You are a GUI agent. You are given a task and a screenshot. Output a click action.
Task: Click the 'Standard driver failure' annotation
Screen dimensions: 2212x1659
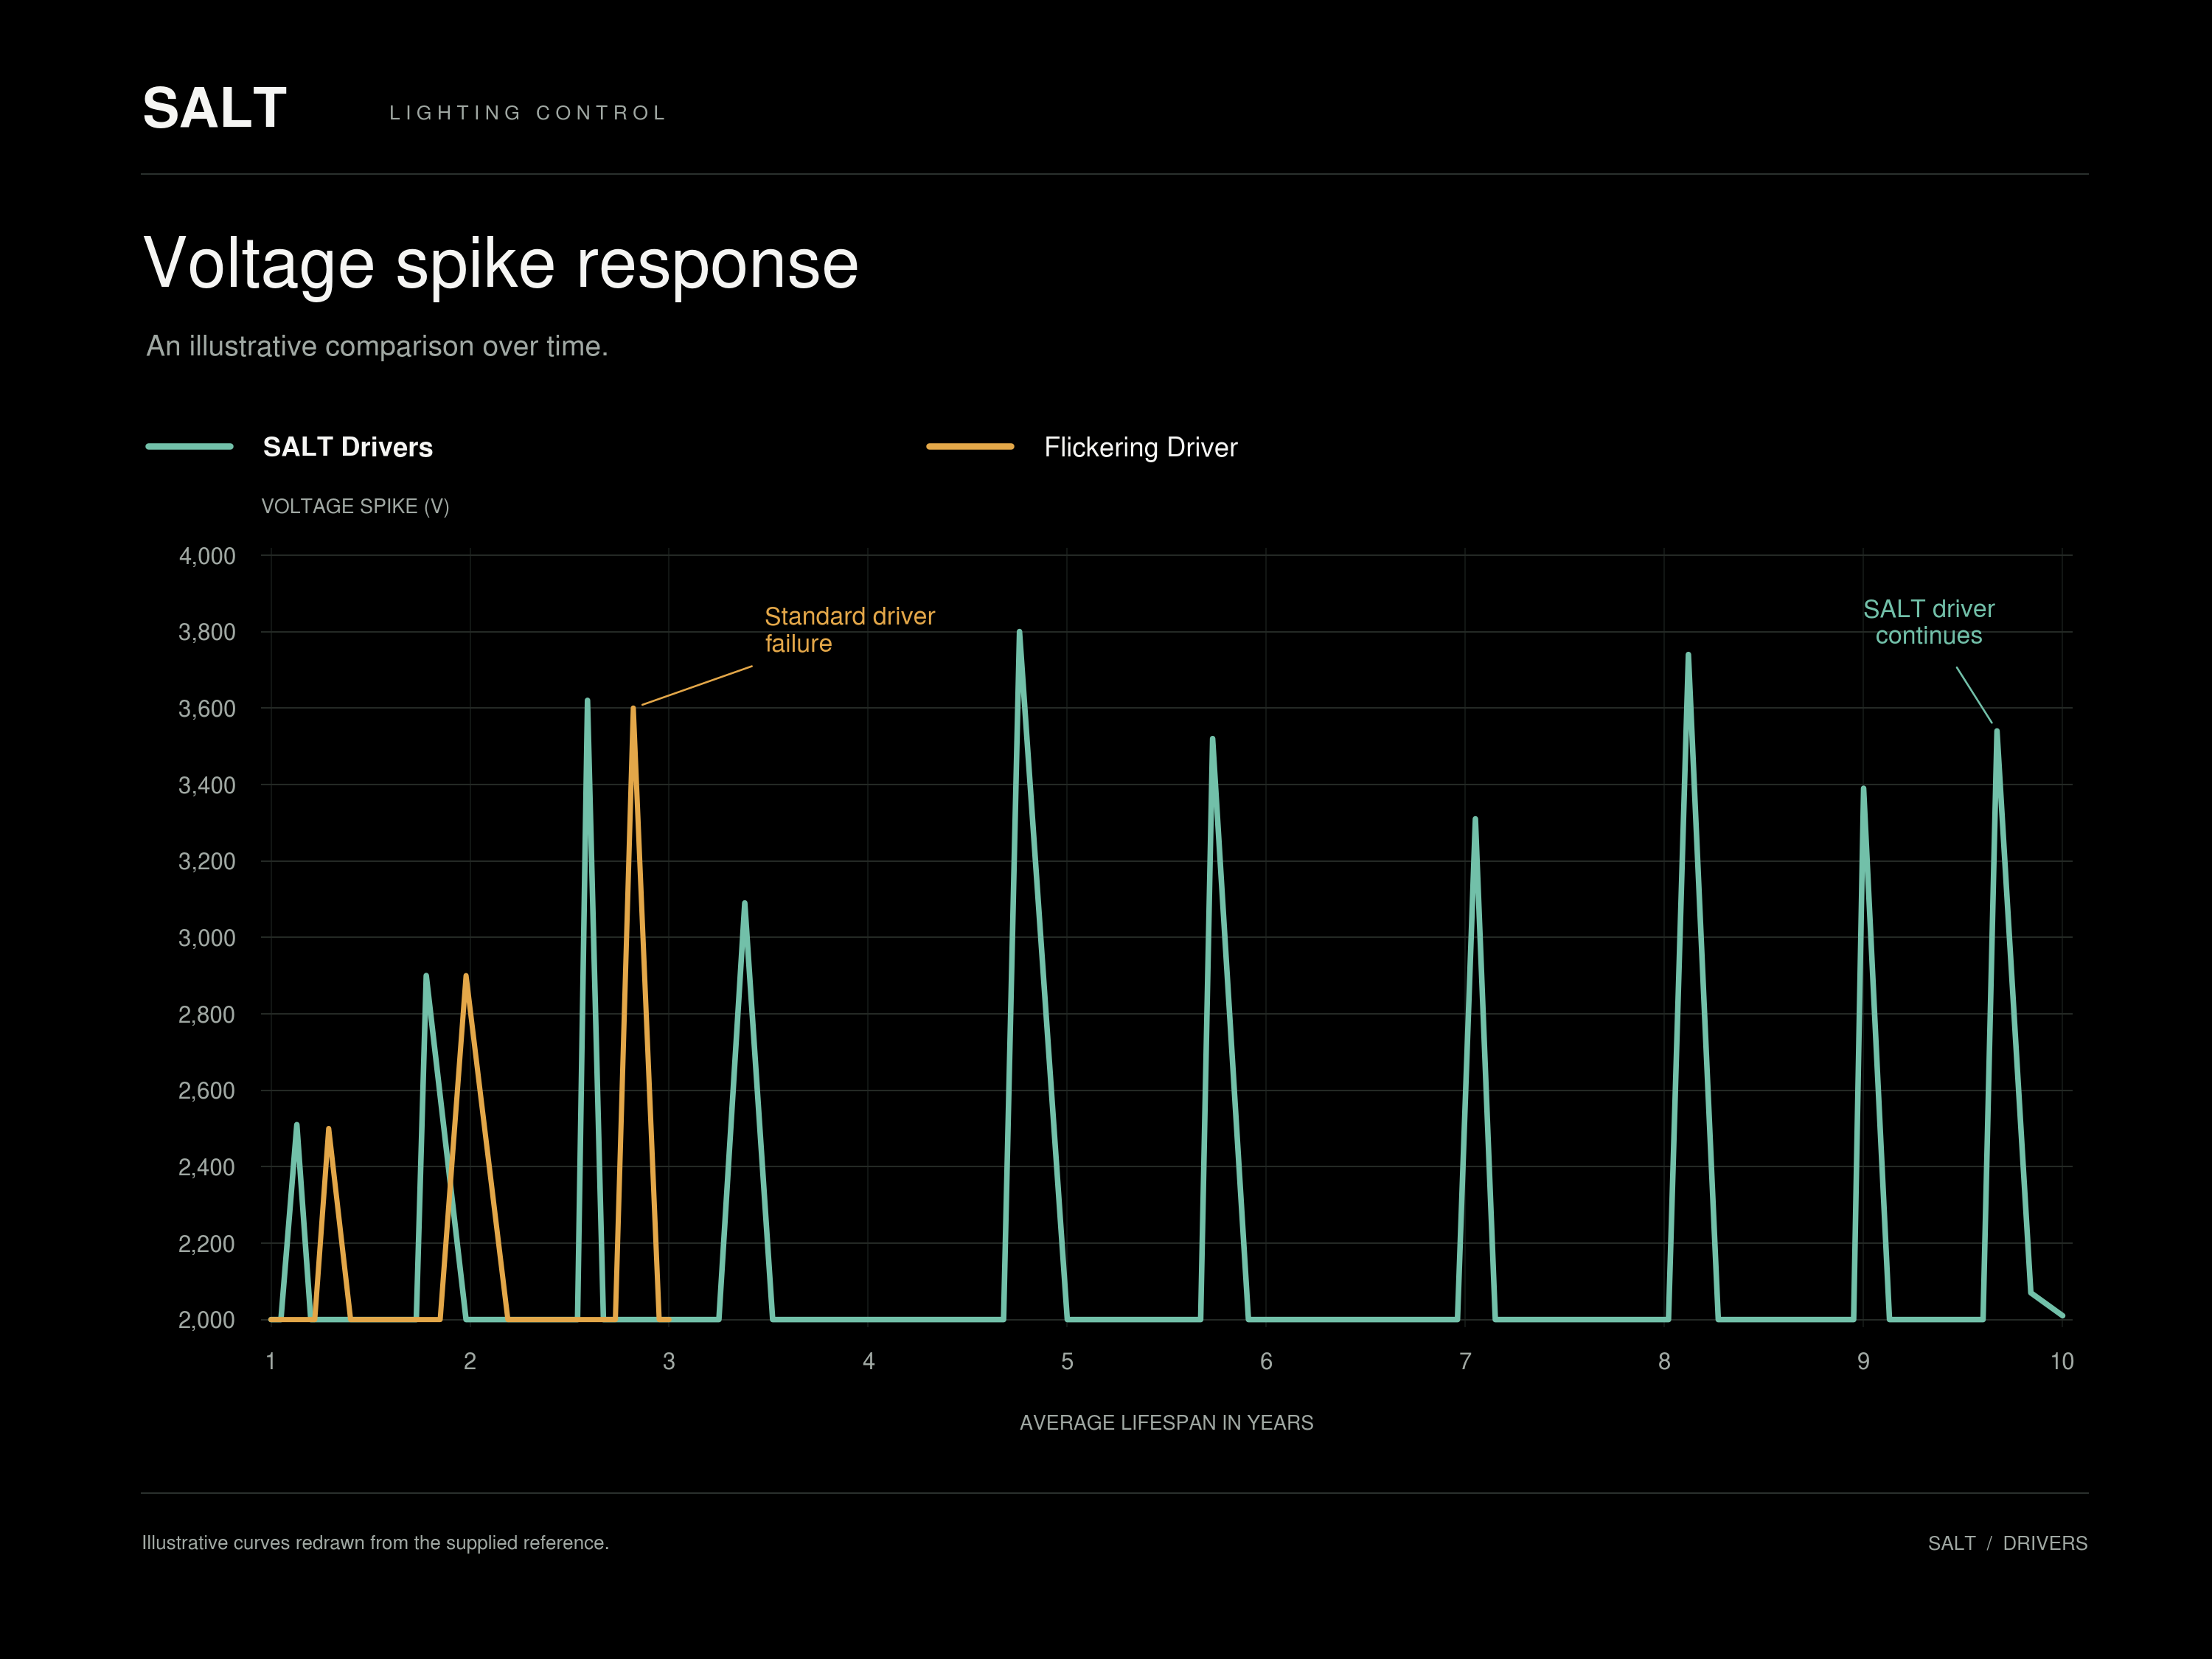click(x=850, y=630)
